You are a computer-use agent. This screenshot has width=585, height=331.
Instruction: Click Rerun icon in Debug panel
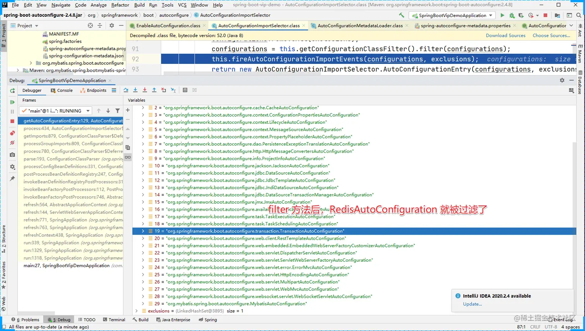tap(12, 90)
